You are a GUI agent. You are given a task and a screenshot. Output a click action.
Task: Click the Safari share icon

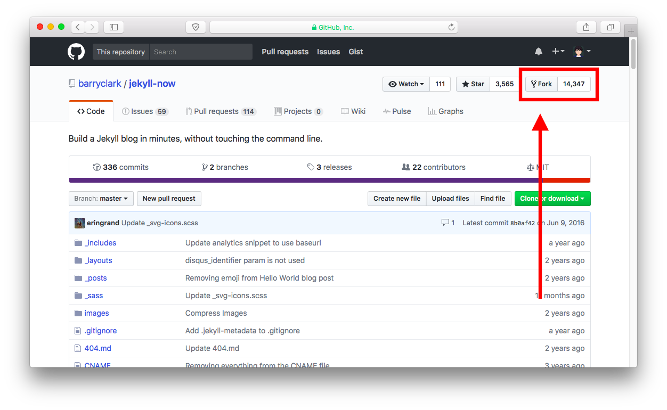(x=586, y=27)
